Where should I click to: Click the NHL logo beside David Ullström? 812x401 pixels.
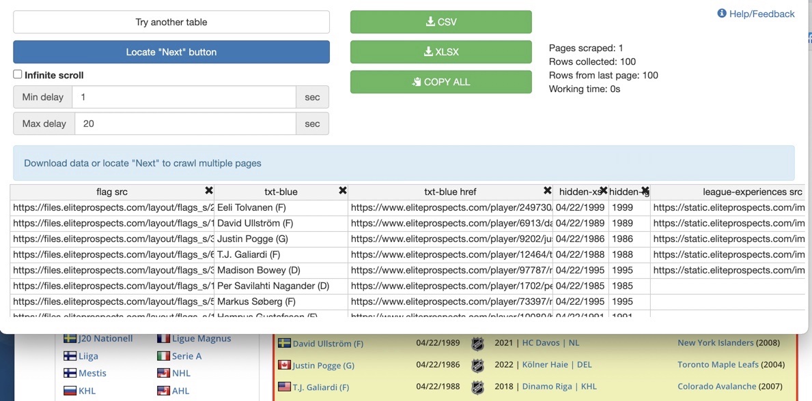pos(477,344)
